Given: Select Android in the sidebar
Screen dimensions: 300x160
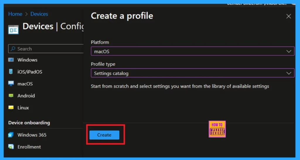Looking at the screenshot, I should [x=26, y=96].
